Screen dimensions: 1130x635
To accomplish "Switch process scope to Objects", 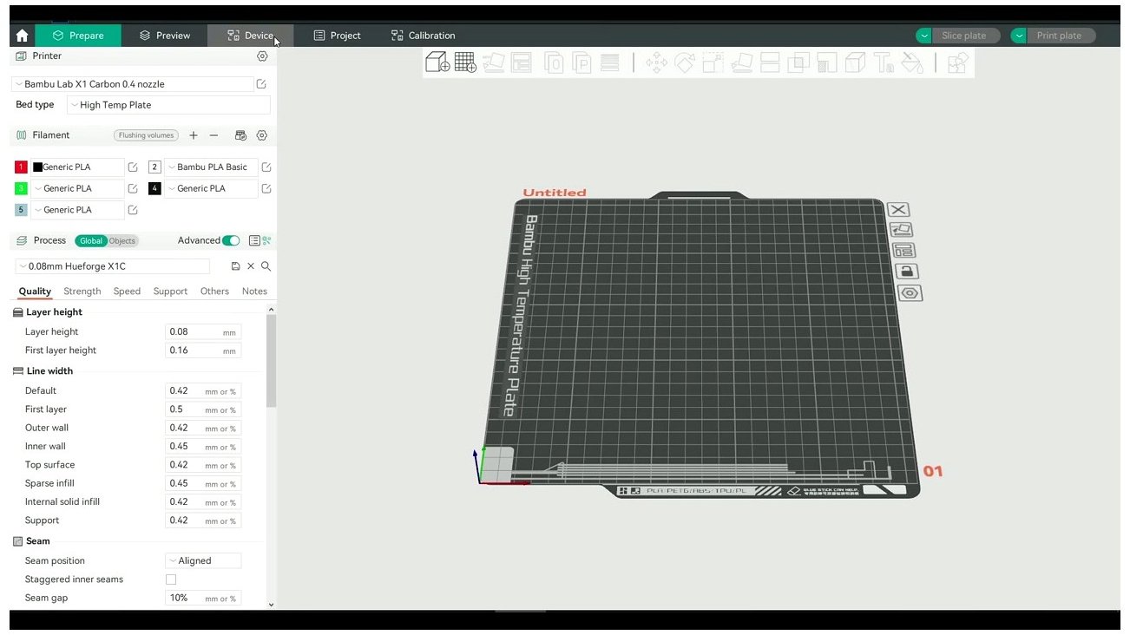I will (122, 241).
